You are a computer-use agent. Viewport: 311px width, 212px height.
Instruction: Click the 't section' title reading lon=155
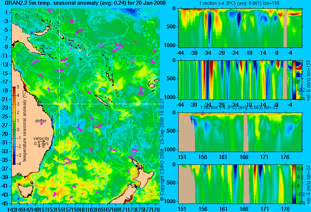pos(240,4)
